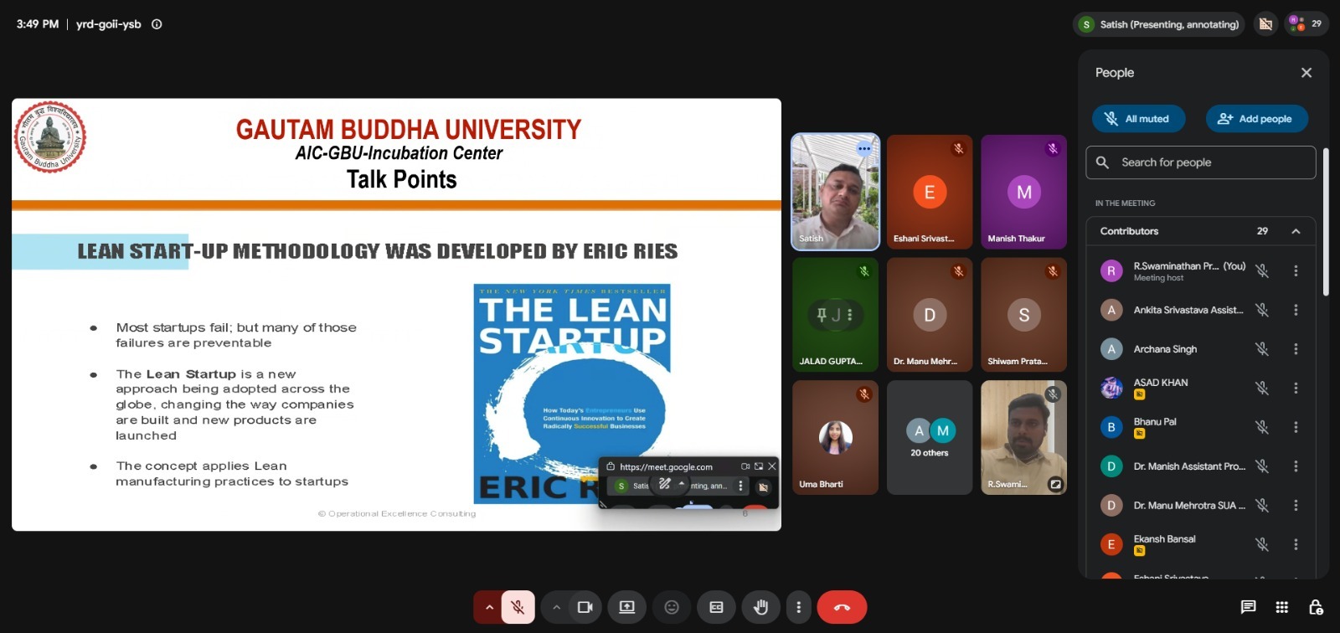
Task: Leave call with the red hang-up button
Action: (842, 607)
